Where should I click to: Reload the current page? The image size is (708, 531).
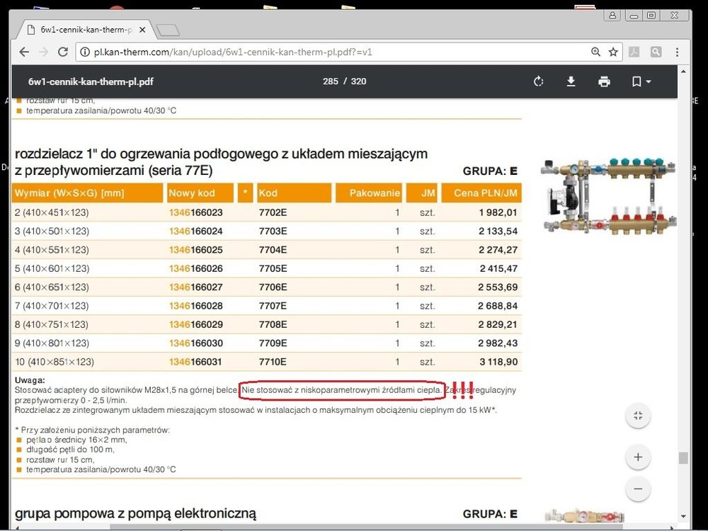point(63,52)
